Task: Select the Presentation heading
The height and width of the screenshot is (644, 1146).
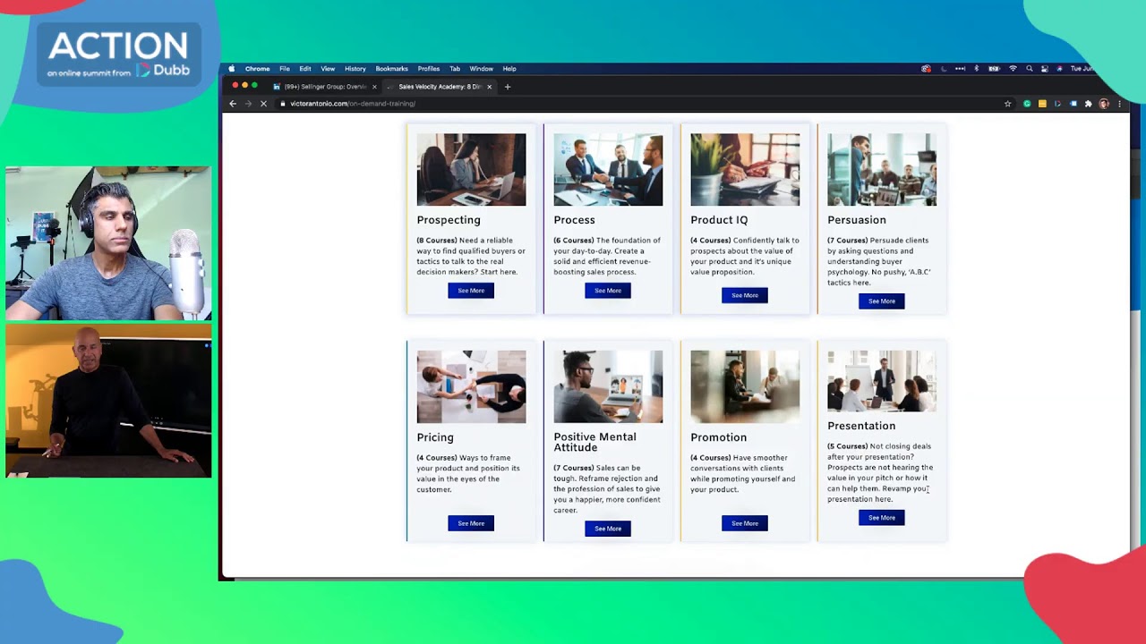Action: click(x=861, y=426)
